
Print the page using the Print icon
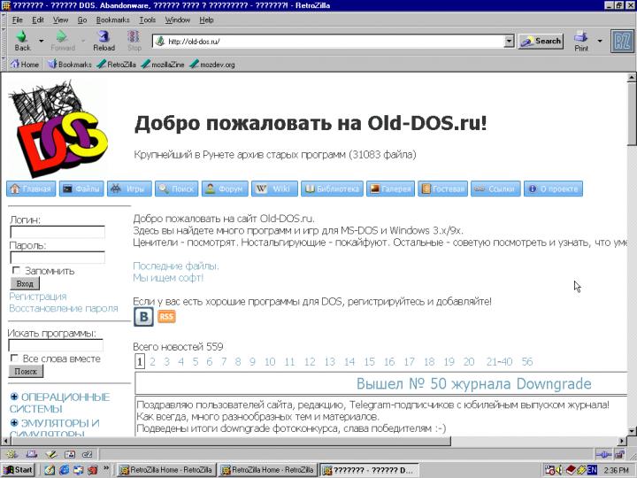coord(581,41)
